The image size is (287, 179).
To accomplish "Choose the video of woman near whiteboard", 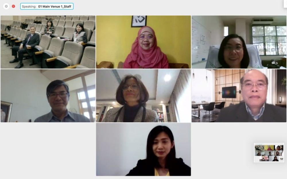I will (239, 42).
